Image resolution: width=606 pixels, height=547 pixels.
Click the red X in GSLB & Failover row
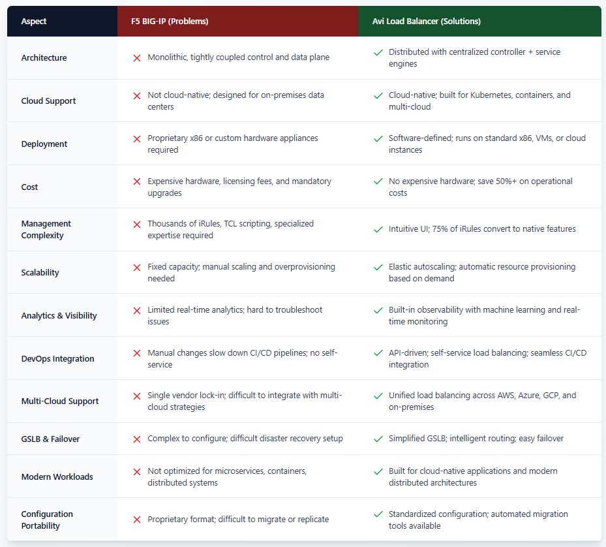pos(137,439)
